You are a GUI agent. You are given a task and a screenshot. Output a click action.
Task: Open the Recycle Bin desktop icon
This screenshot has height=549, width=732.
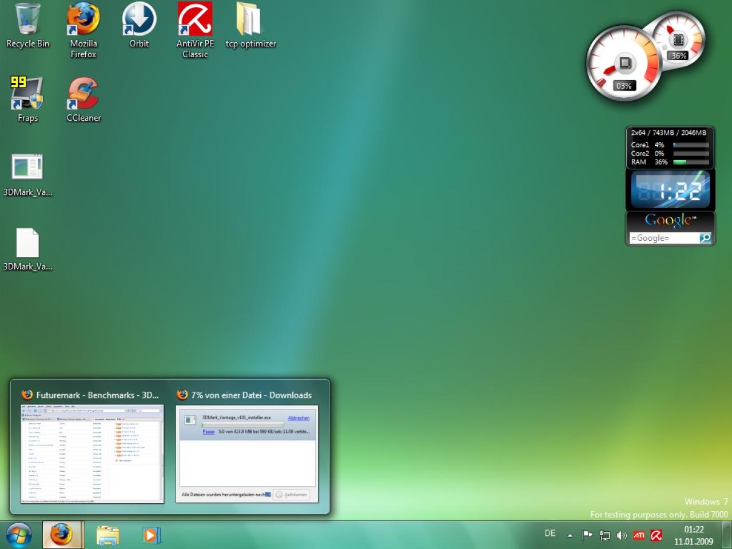tap(27, 26)
